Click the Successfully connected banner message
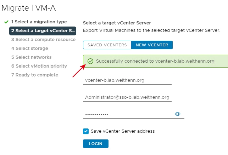 tap(155, 61)
